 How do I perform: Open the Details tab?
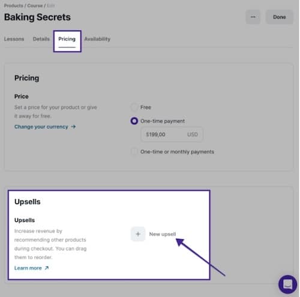click(x=41, y=39)
